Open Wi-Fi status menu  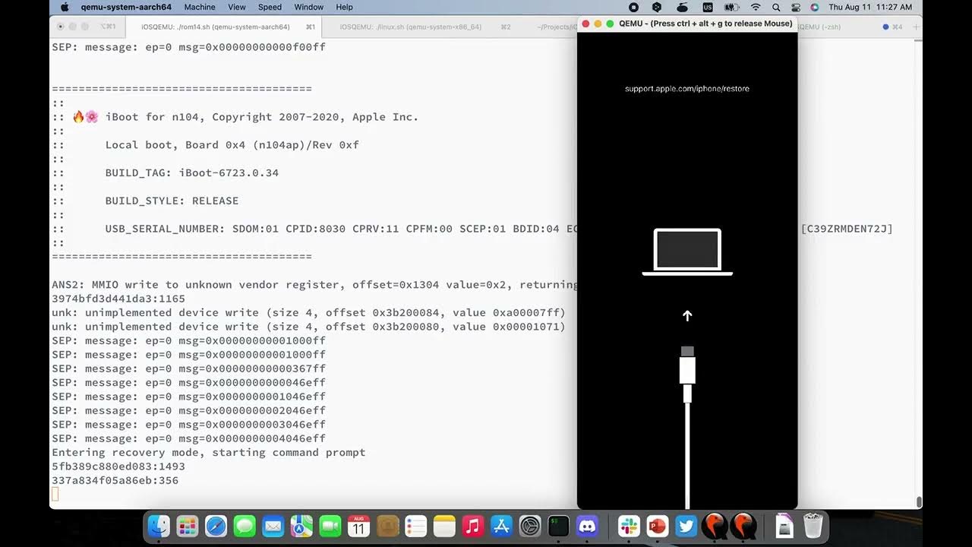[x=756, y=7]
